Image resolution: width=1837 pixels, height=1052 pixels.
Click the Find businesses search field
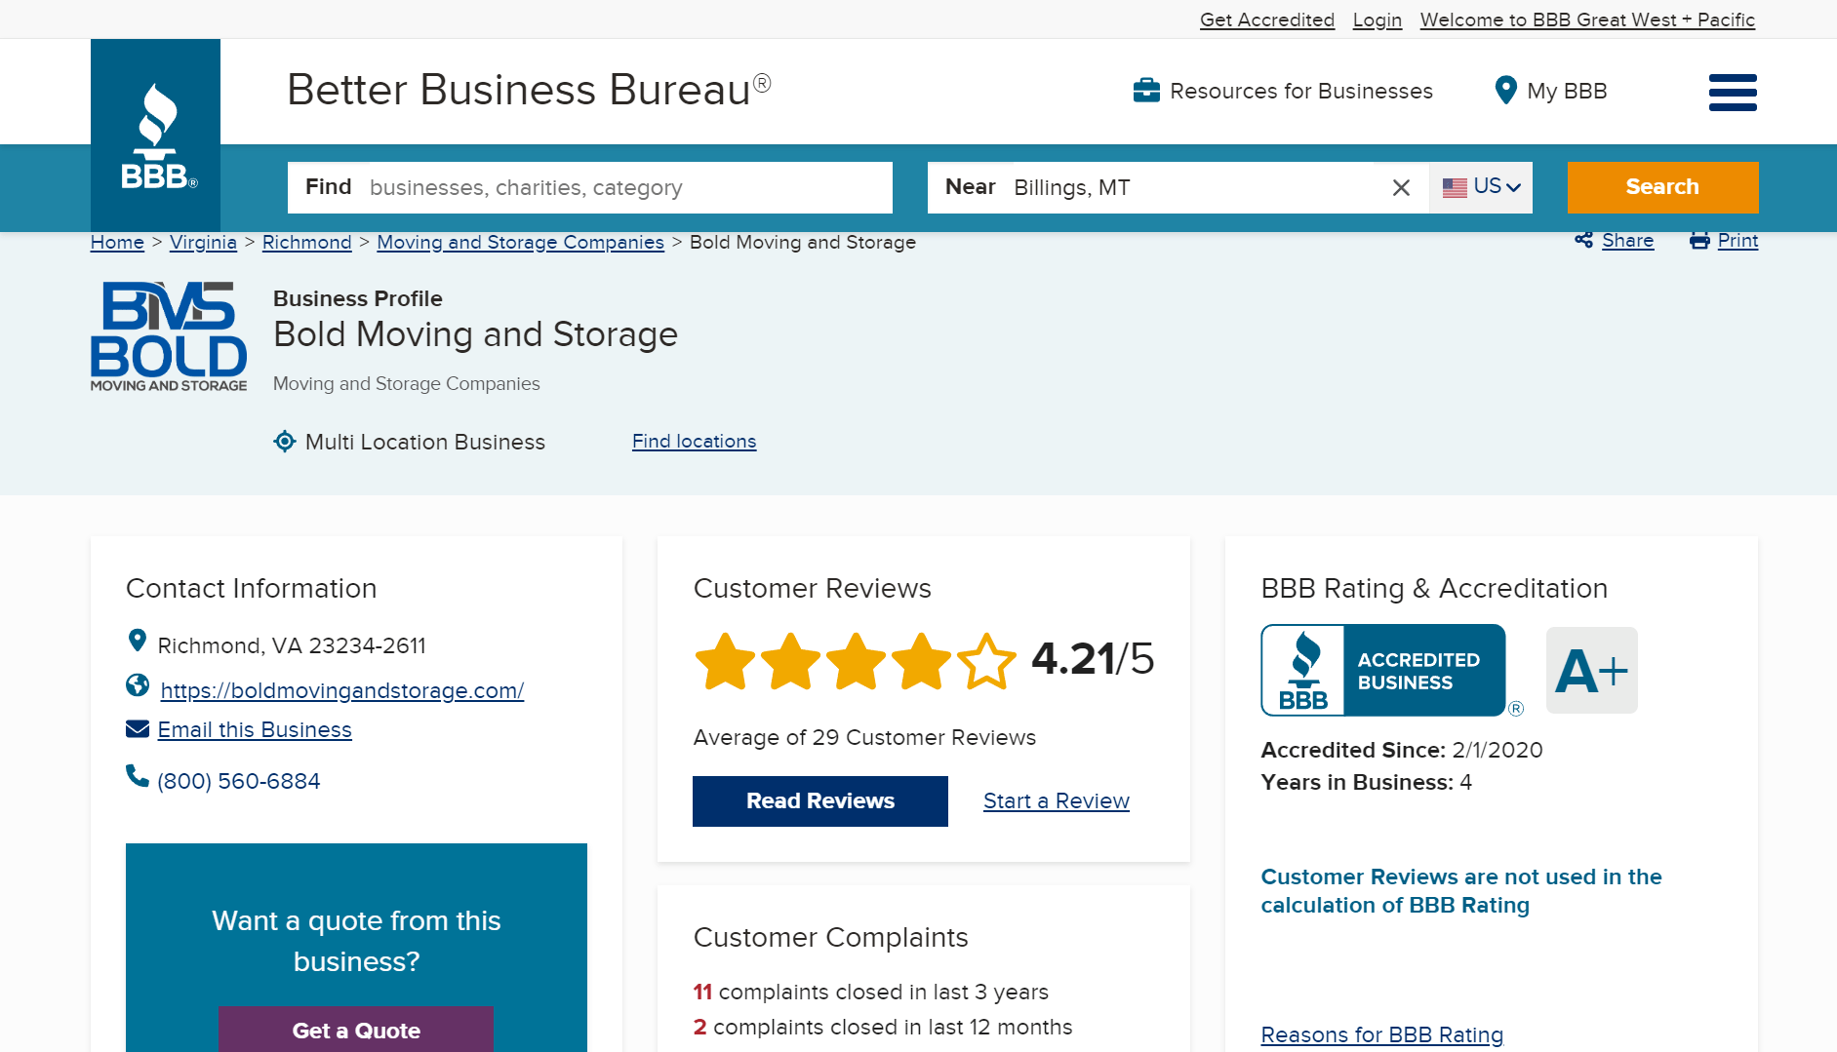[590, 187]
